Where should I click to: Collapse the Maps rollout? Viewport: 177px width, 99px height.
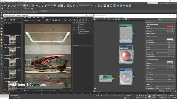point(148,84)
